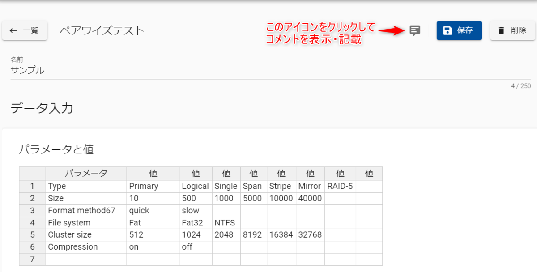This screenshot has height=272, width=537.
Task: Select the on value cell
Action: tap(153, 247)
